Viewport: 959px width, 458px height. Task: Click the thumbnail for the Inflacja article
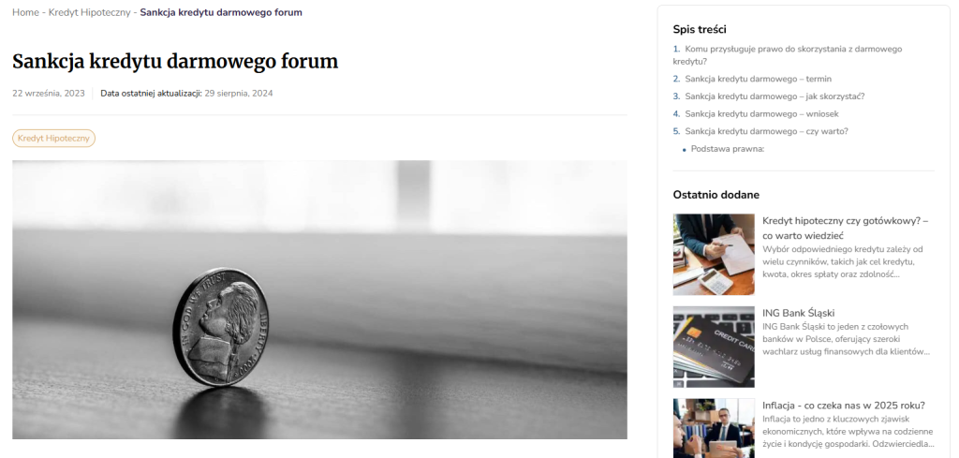pyautogui.click(x=714, y=428)
